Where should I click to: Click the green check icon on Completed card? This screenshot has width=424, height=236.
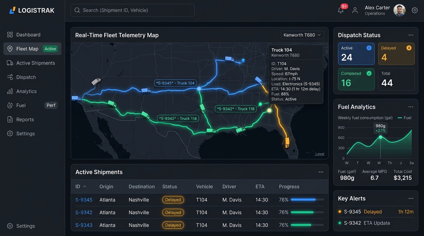[x=369, y=73]
